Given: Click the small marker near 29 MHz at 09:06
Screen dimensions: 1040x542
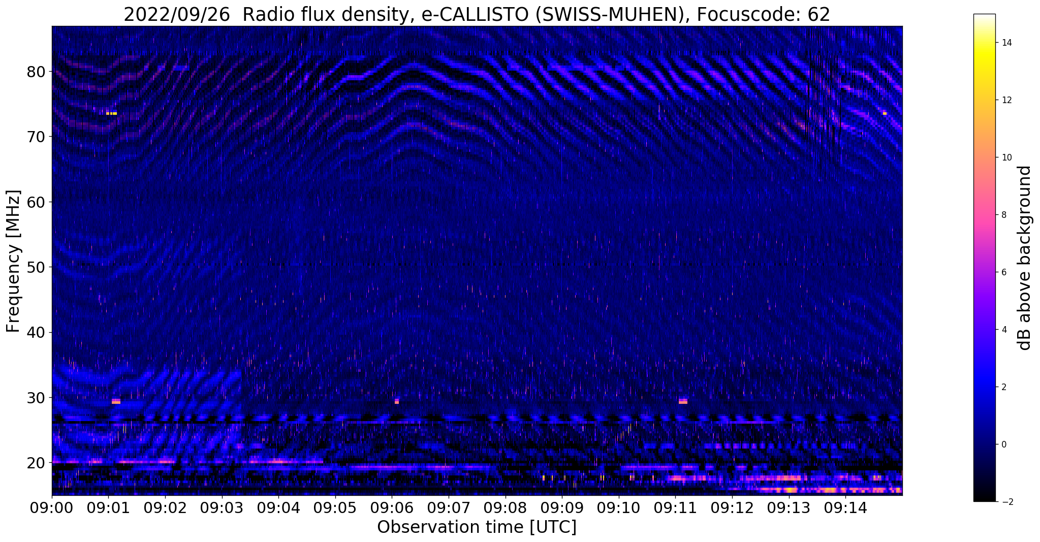Looking at the screenshot, I should pyautogui.click(x=397, y=401).
